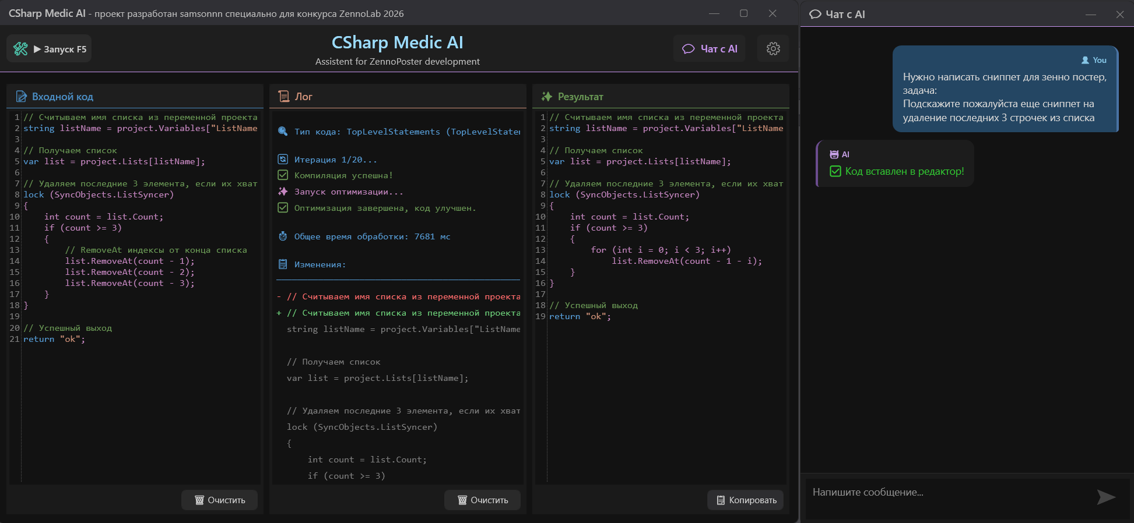The height and width of the screenshot is (523, 1134).
Task: Click the checkmark next to Компиляция успешна
Action: (283, 175)
